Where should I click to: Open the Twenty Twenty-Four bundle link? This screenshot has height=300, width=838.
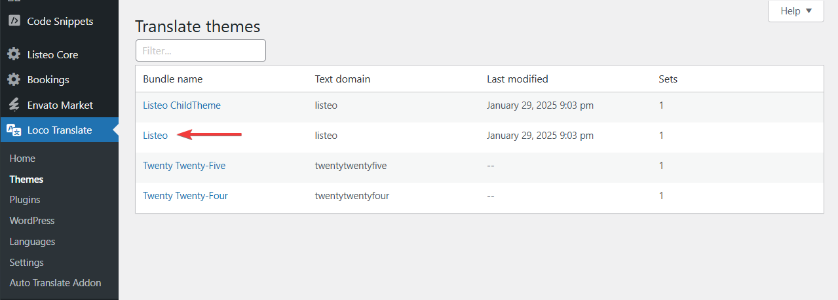[185, 196]
